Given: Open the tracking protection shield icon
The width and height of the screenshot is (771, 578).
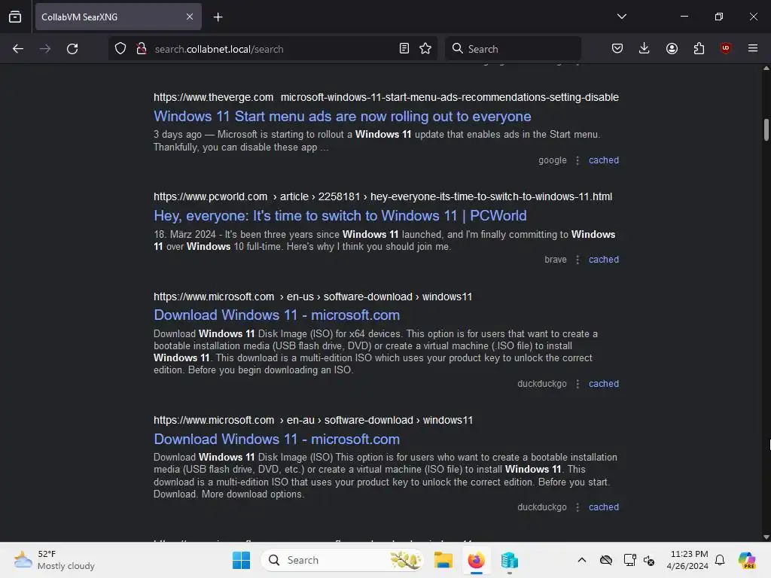Looking at the screenshot, I should (x=120, y=49).
